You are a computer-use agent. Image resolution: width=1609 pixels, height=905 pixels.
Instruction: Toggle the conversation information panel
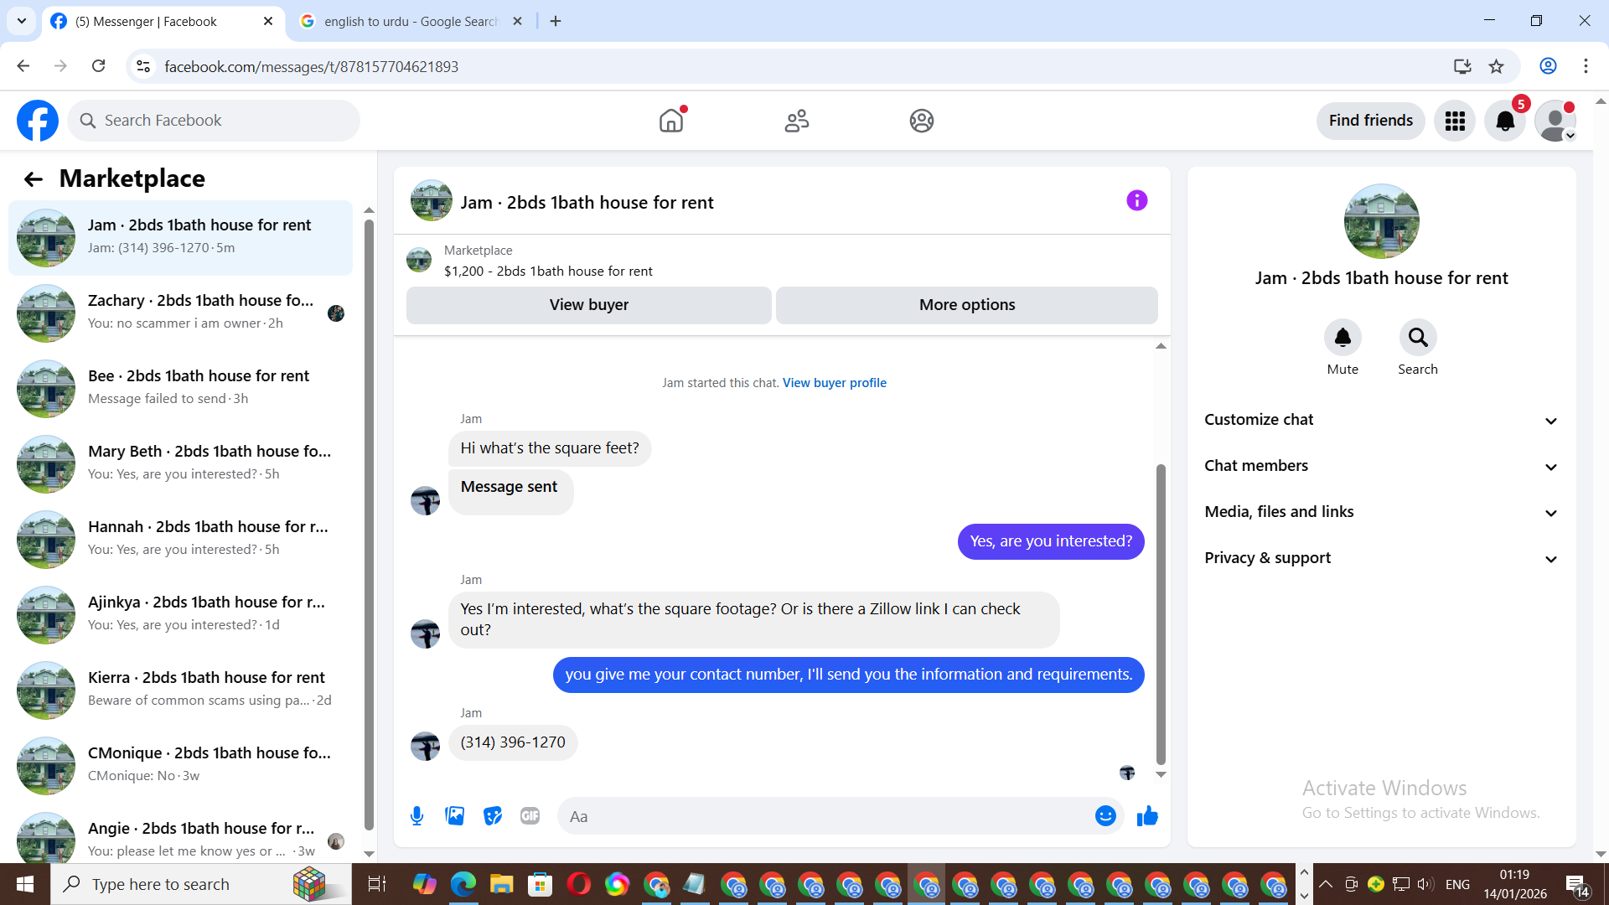click(1136, 200)
